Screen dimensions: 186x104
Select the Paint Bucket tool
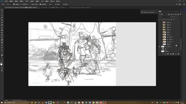[x=2, y=38]
